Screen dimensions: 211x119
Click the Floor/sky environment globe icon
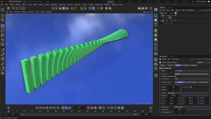coord(156,59)
